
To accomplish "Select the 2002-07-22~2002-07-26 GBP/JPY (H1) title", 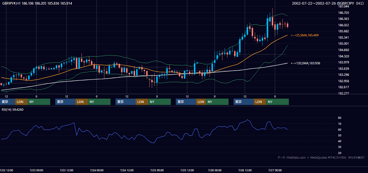I will [x=328, y=3].
